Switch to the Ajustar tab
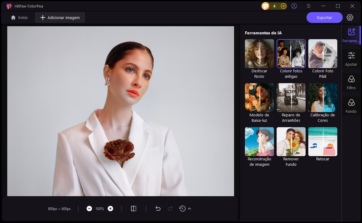Screen dimensions: 362x223 351,59
